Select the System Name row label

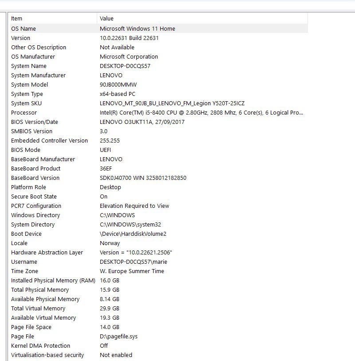[28, 66]
